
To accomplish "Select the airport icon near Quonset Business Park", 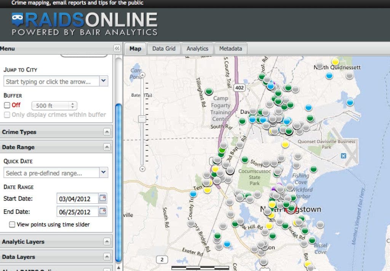I will tap(344, 156).
